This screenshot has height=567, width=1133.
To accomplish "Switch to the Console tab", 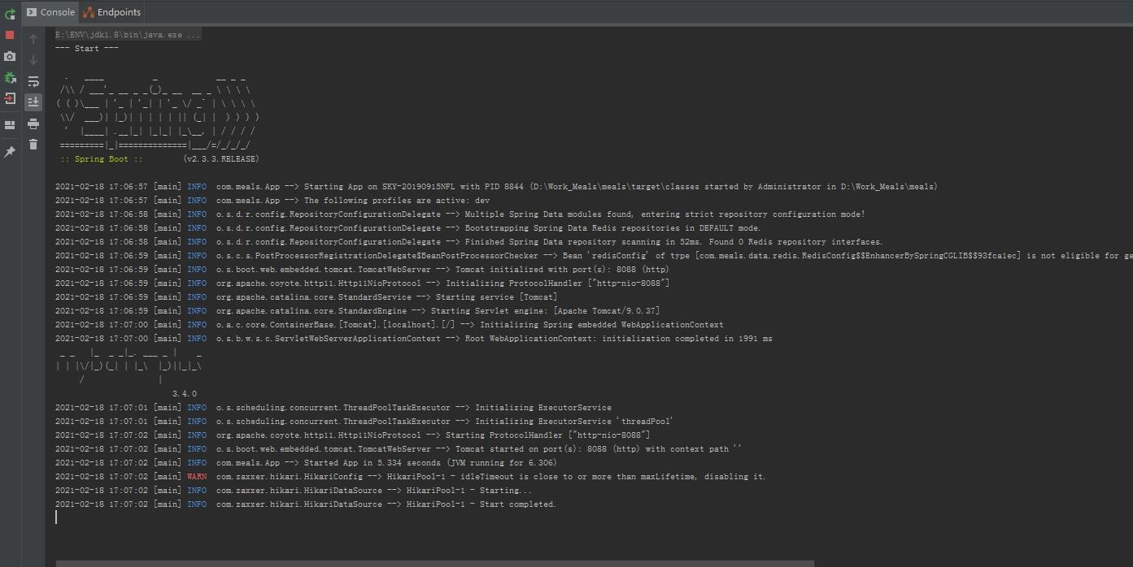I will tap(50, 12).
